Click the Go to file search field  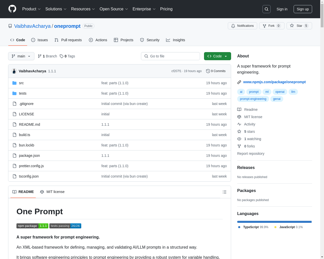(x=170, y=56)
